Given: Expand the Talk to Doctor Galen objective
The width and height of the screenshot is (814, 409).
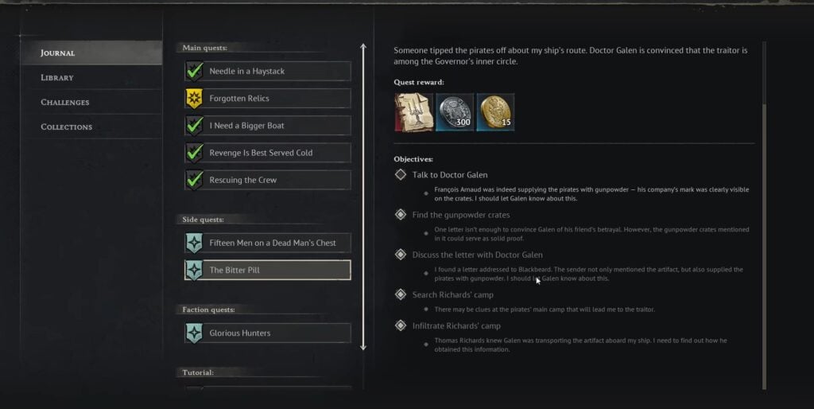Looking at the screenshot, I should click(449, 174).
